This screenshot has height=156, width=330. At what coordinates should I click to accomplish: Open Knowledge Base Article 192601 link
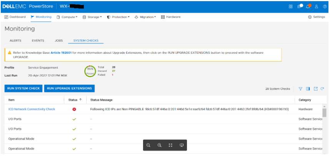pos(61,53)
